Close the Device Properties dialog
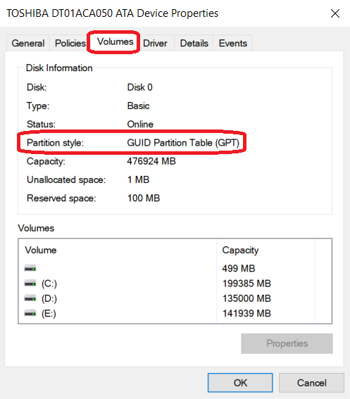This screenshot has height=399, width=350. pos(335,13)
